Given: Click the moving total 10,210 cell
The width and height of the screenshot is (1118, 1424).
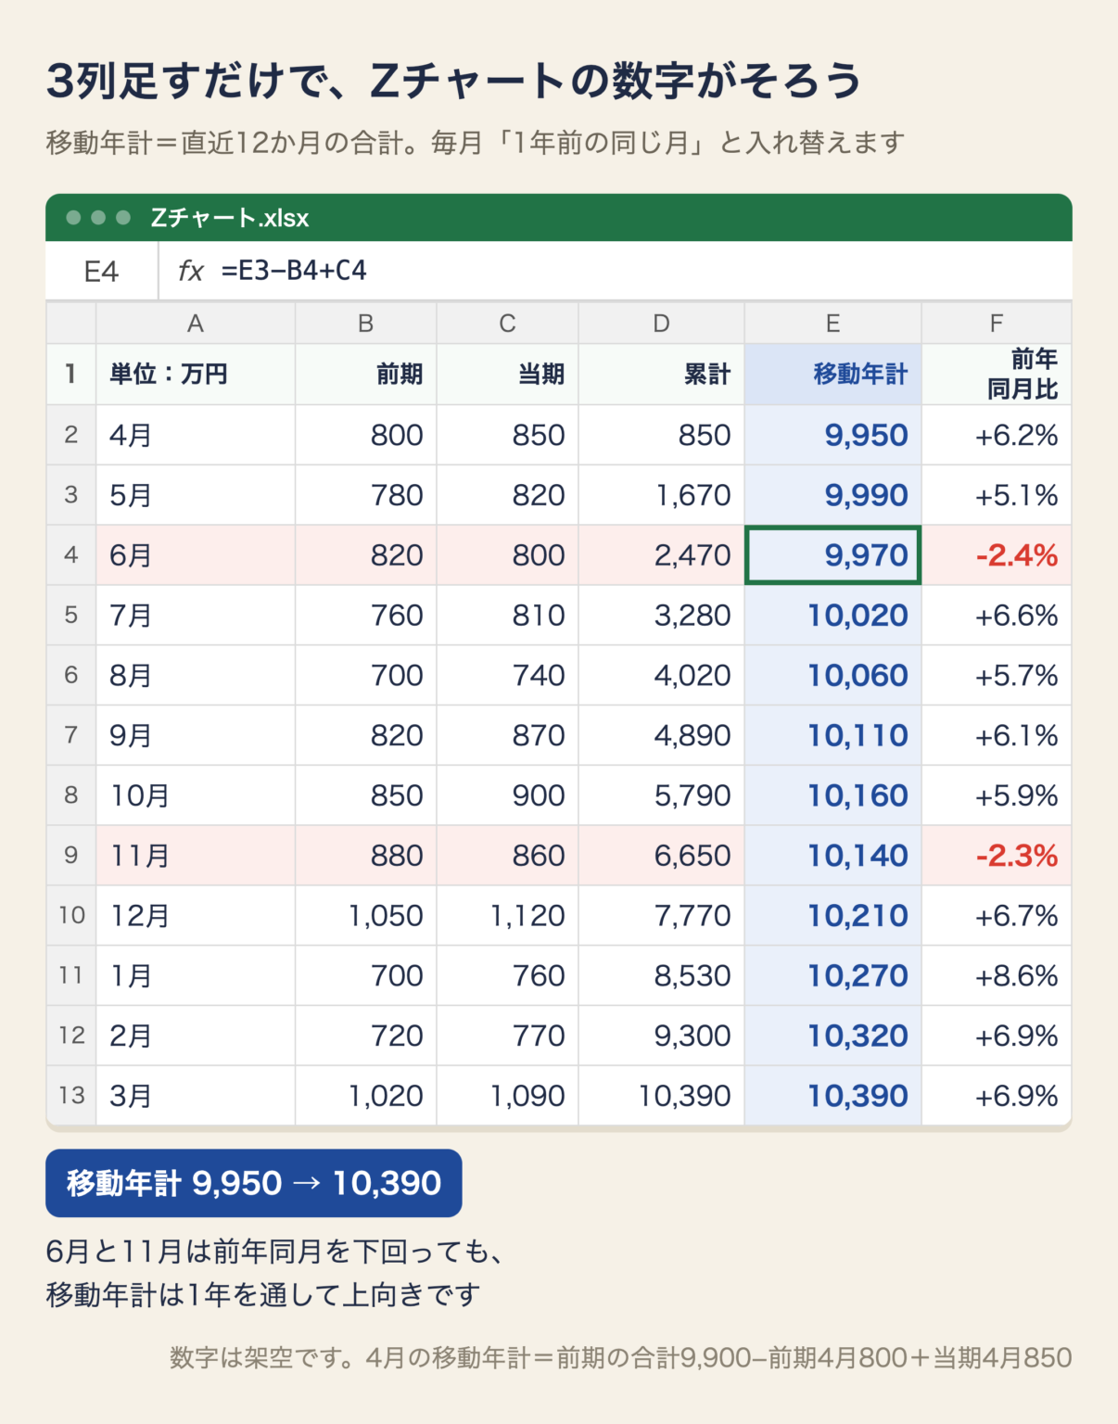Looking at the screenshot, I should pyautogui.click(x=833, y=916).
